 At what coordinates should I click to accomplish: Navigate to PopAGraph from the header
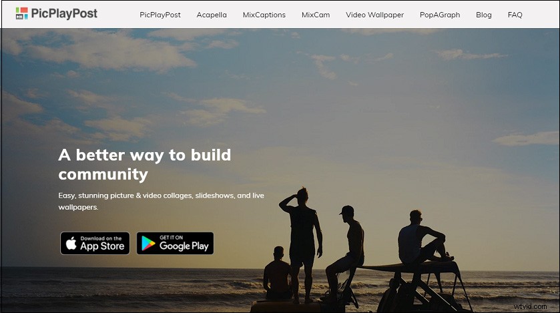tap(440, 15)
